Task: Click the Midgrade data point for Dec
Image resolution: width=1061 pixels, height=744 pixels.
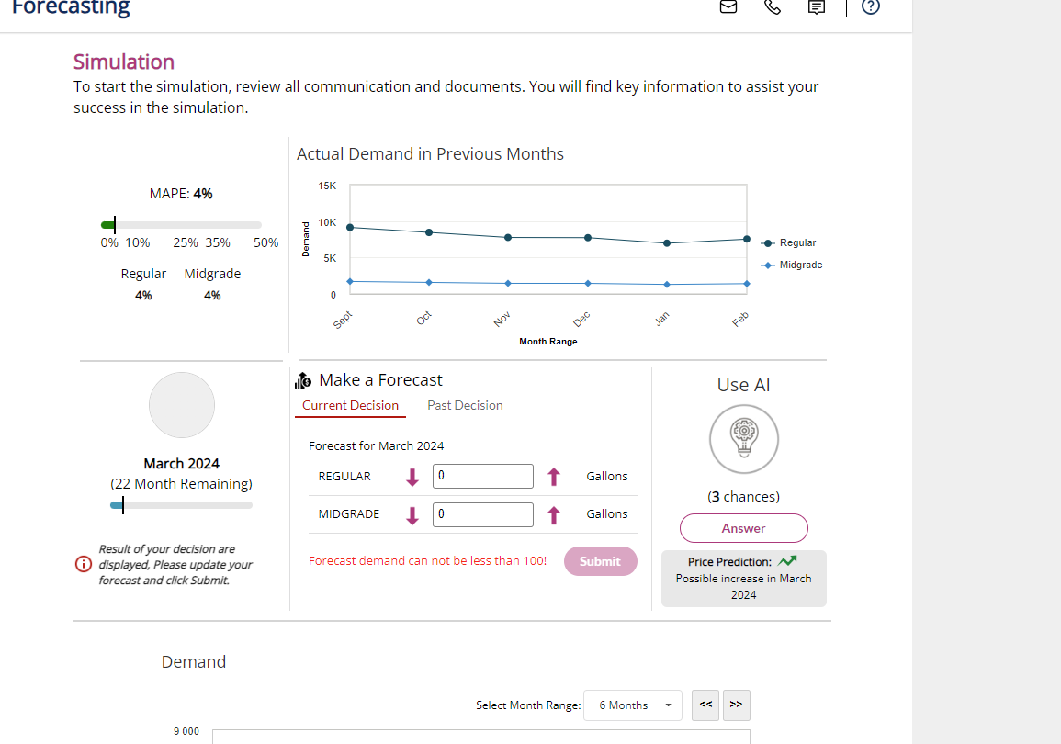Action: [588, 284]
